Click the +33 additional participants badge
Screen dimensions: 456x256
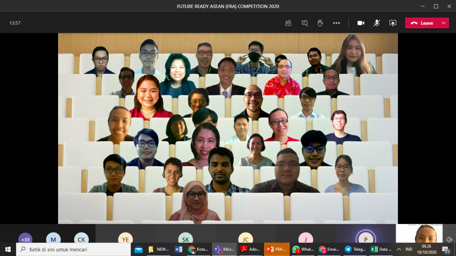(25, 239)
